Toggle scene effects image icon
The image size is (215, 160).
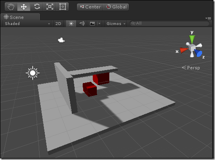click(92, 23)
